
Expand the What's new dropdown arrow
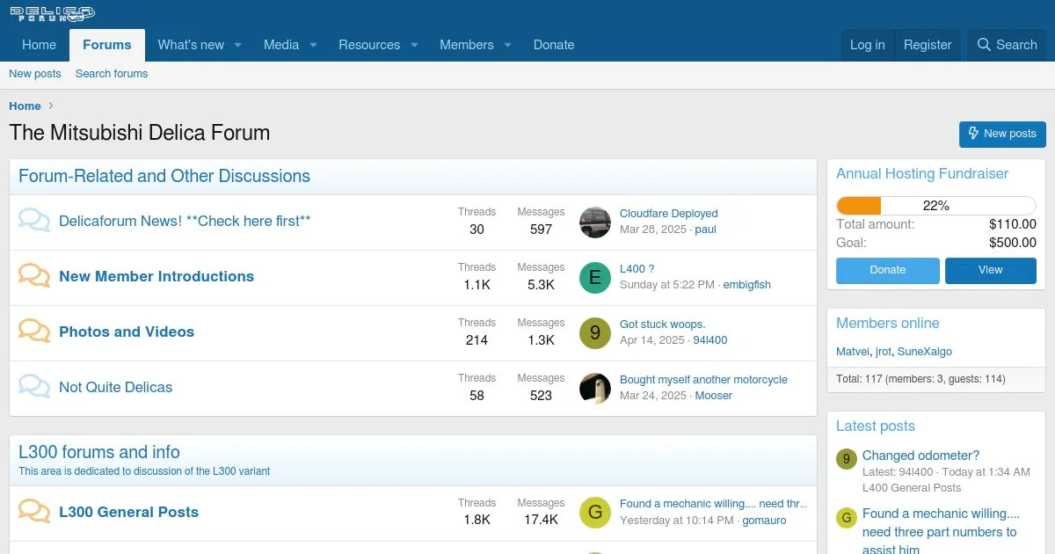(x=237, y=45)
